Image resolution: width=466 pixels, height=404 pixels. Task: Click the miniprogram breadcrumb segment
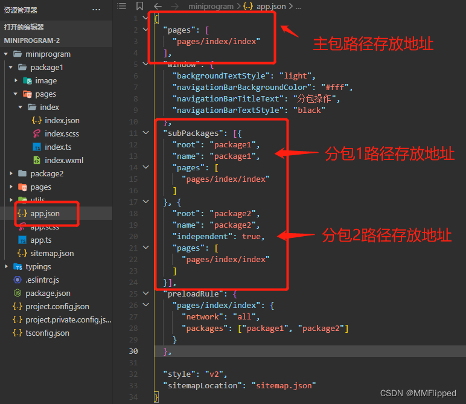click(x=211, y=6)
